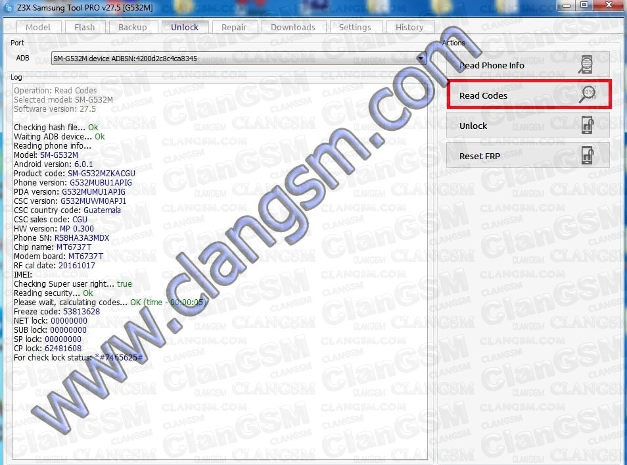Click the SUB lock value 00000000
This screenshot has width=627, height=465.
tap(68, 330)
